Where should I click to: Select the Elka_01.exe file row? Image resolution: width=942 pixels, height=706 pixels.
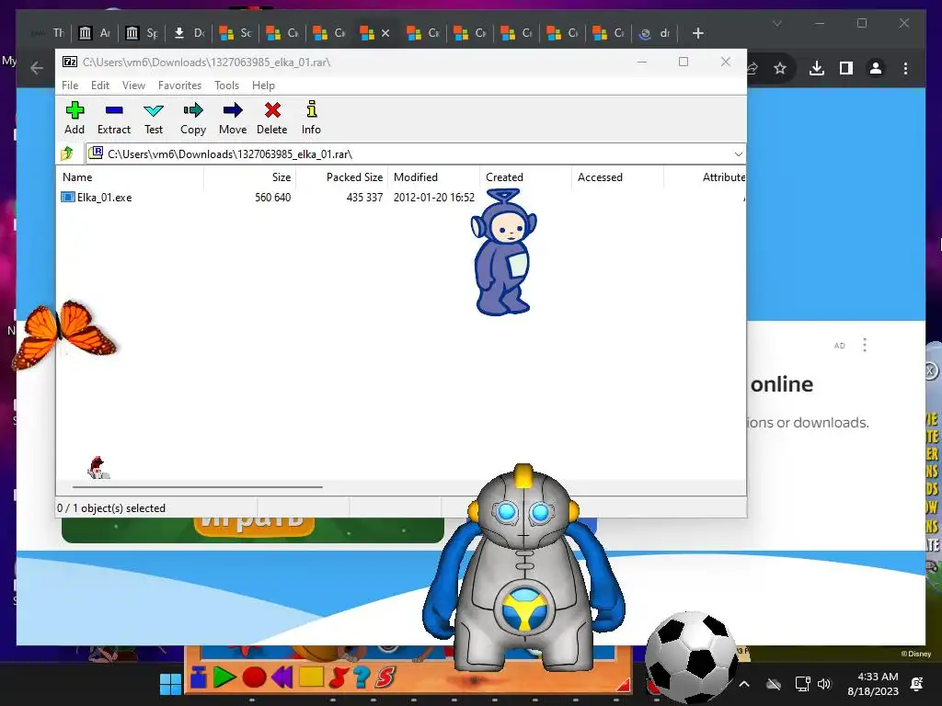click(401, 197)
